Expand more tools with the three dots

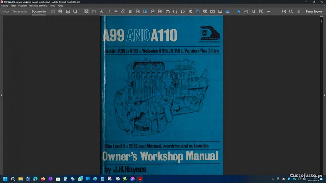click(x=268, y=11)
